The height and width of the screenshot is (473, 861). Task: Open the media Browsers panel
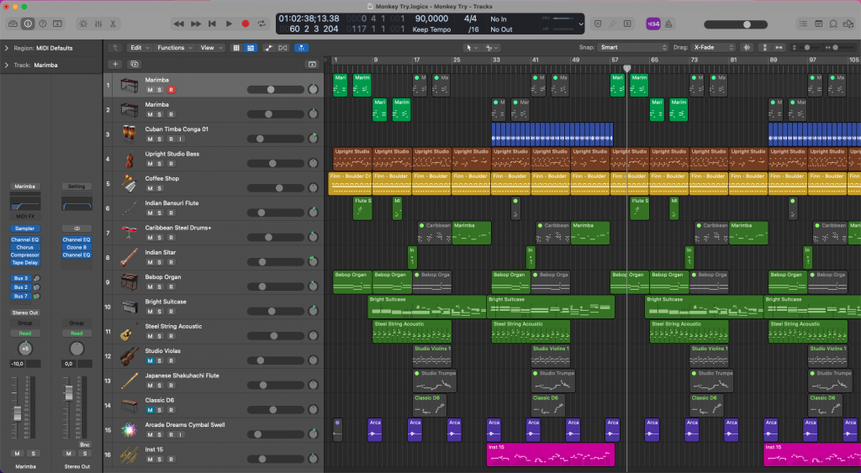click(x=848, y=24)
